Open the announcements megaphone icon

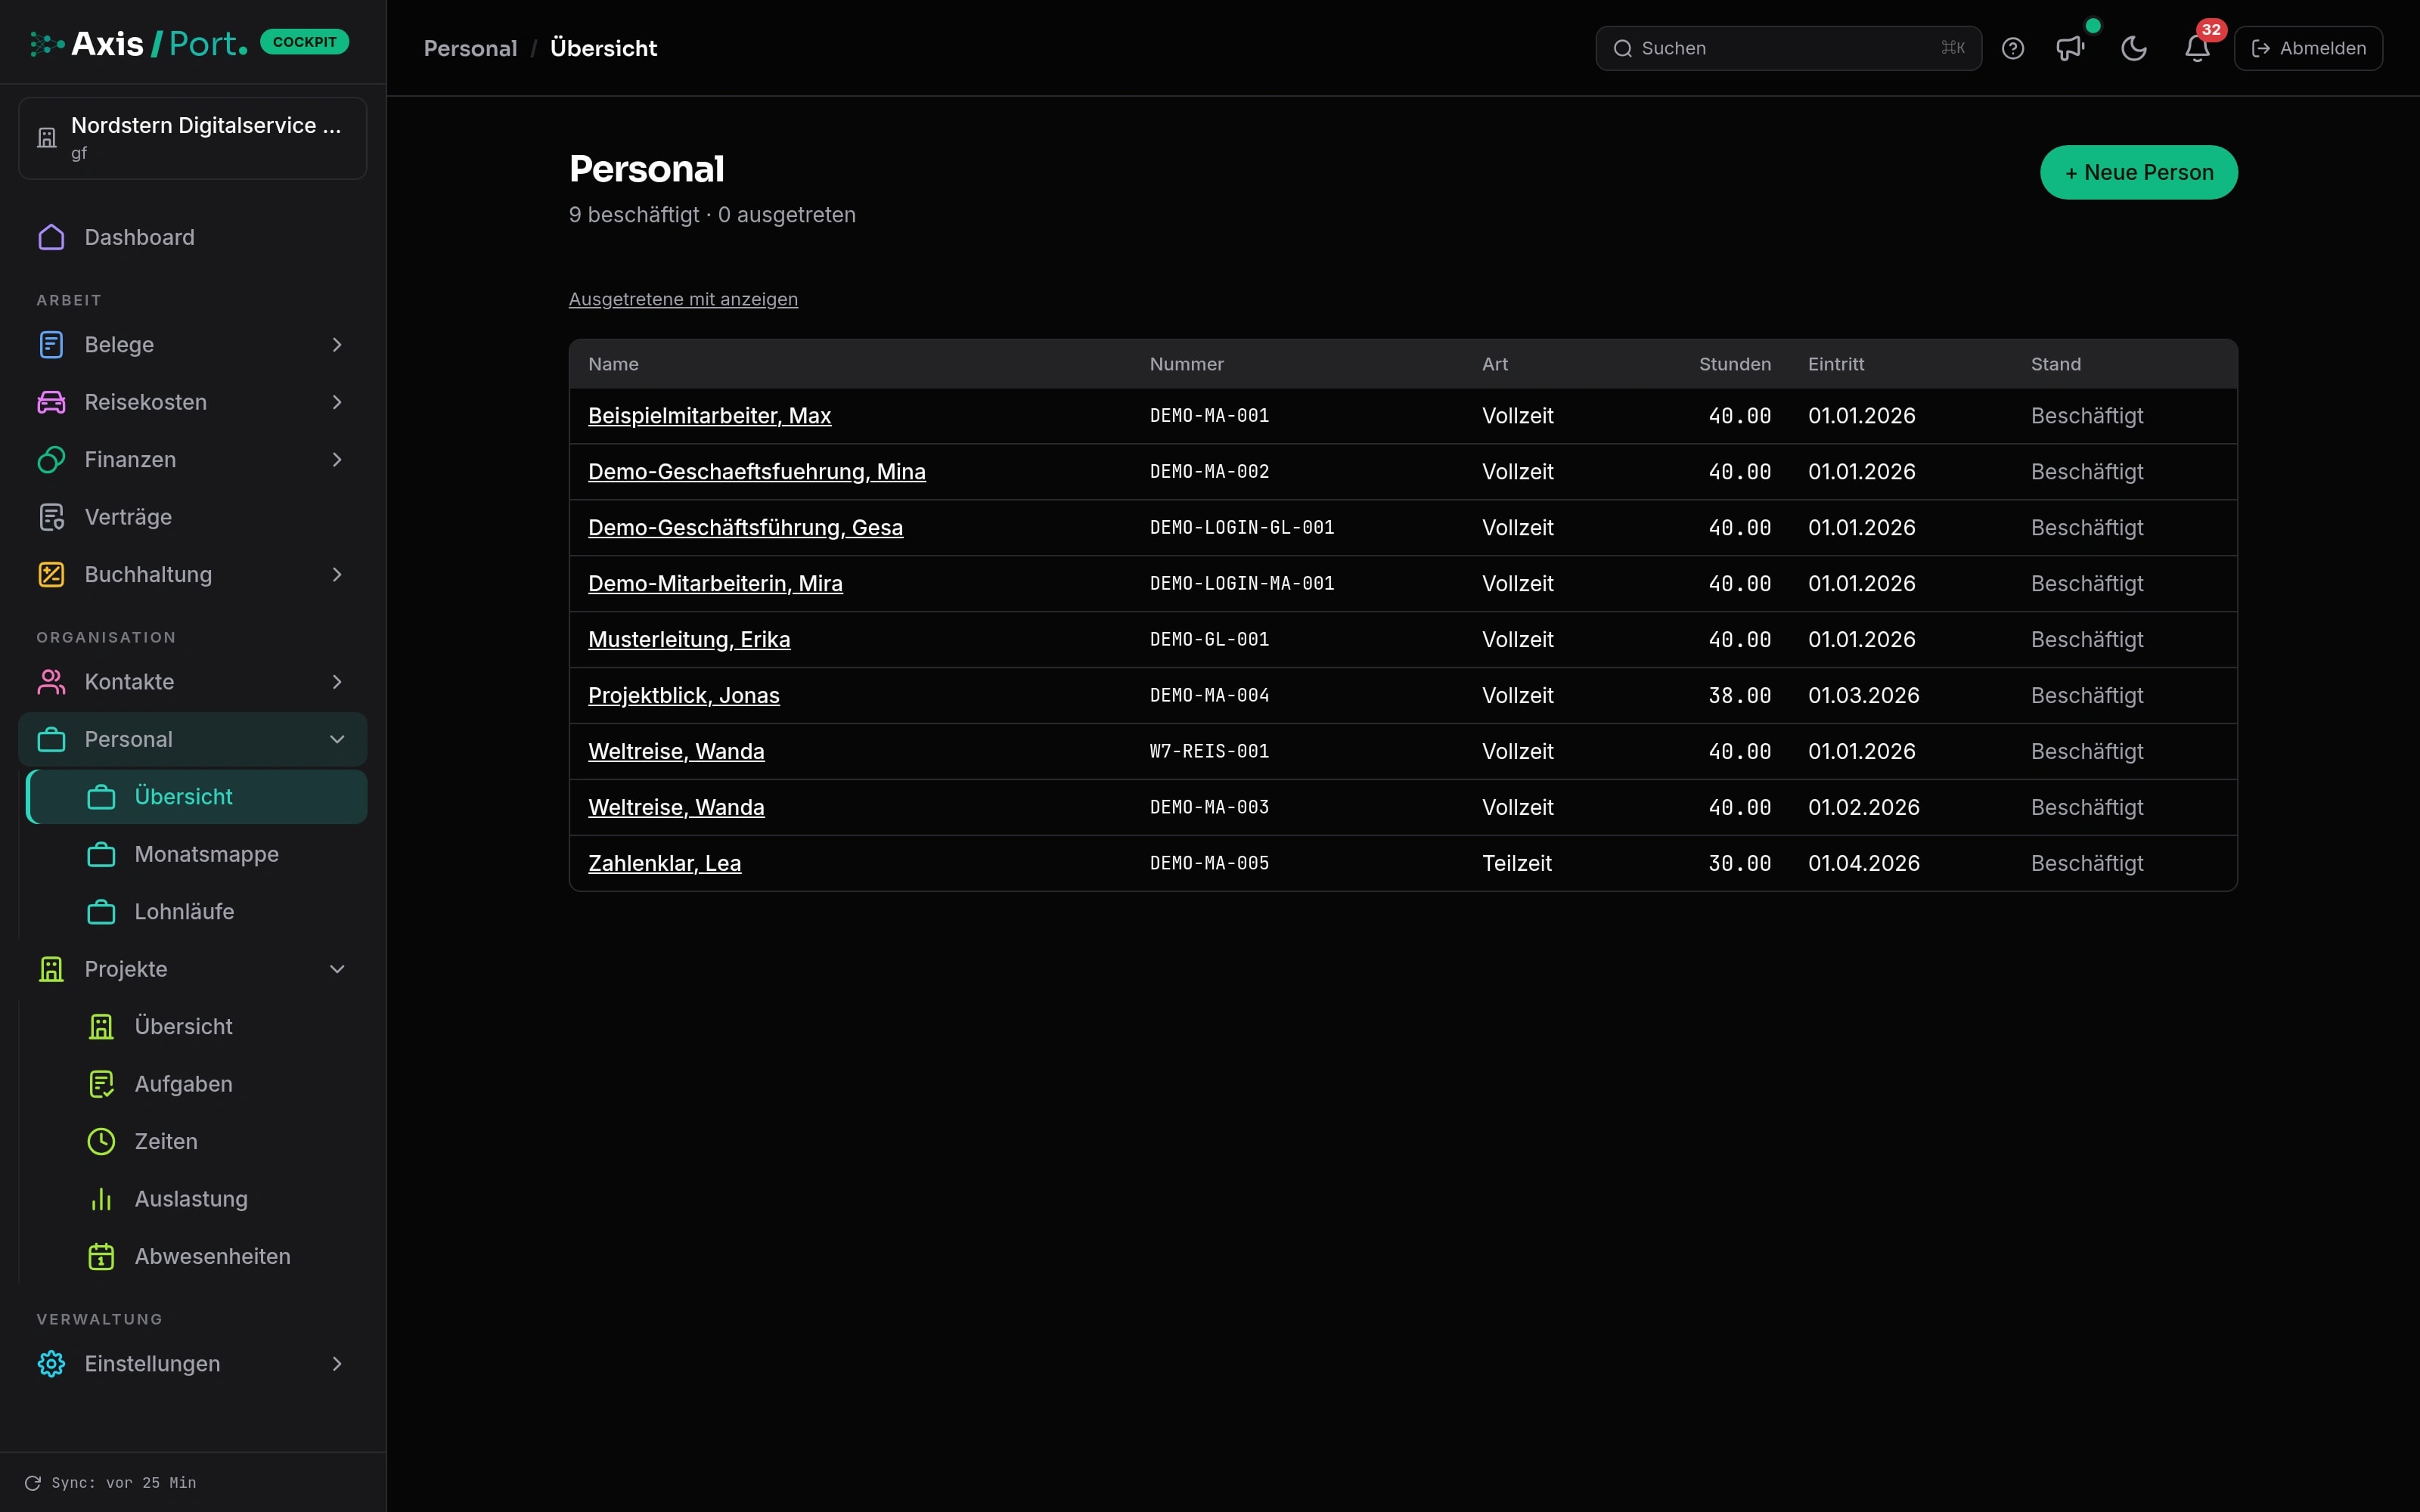2070,48
